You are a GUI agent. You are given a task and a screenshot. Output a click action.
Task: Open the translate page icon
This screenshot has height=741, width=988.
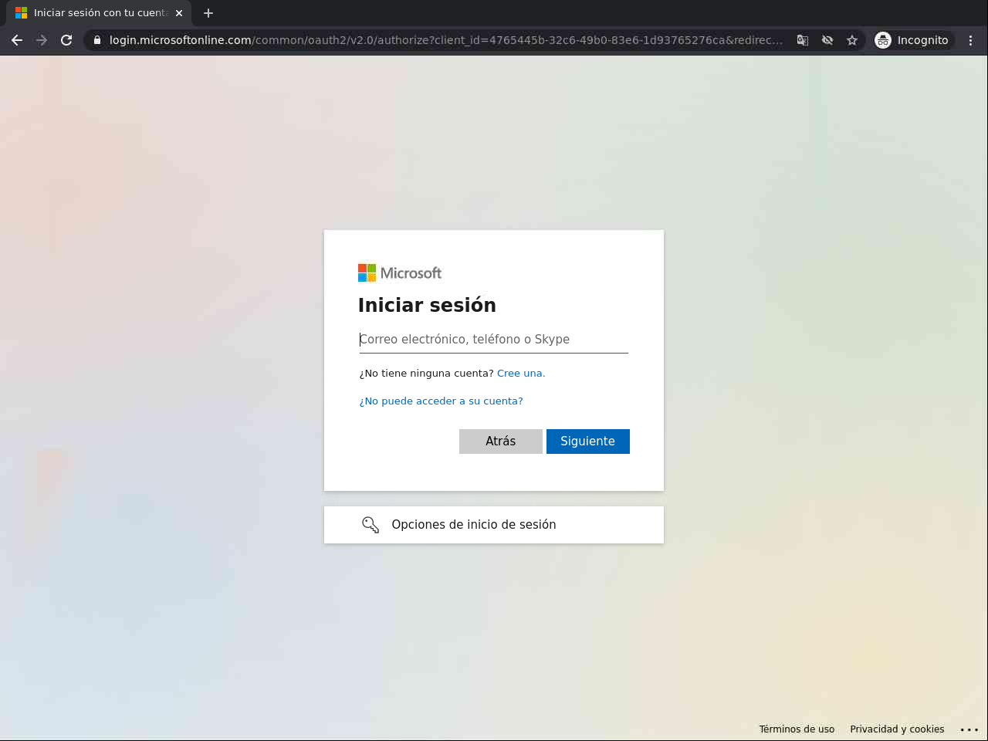[x=803, y=40]
